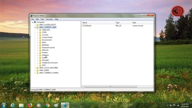The image size is (192, 108).
Task: Click the Registry Editor taskbar button
Action: 65,105
